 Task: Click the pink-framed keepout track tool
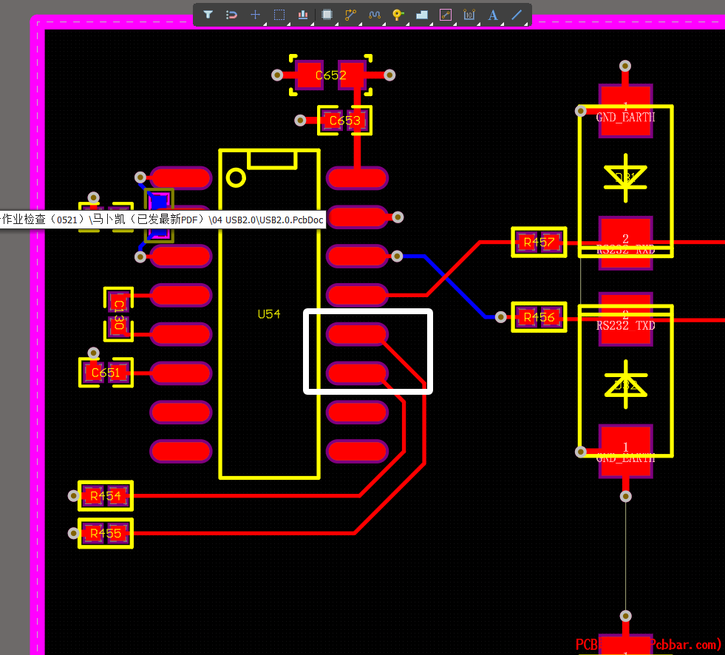pyautogui.click(x=446, y=15)
